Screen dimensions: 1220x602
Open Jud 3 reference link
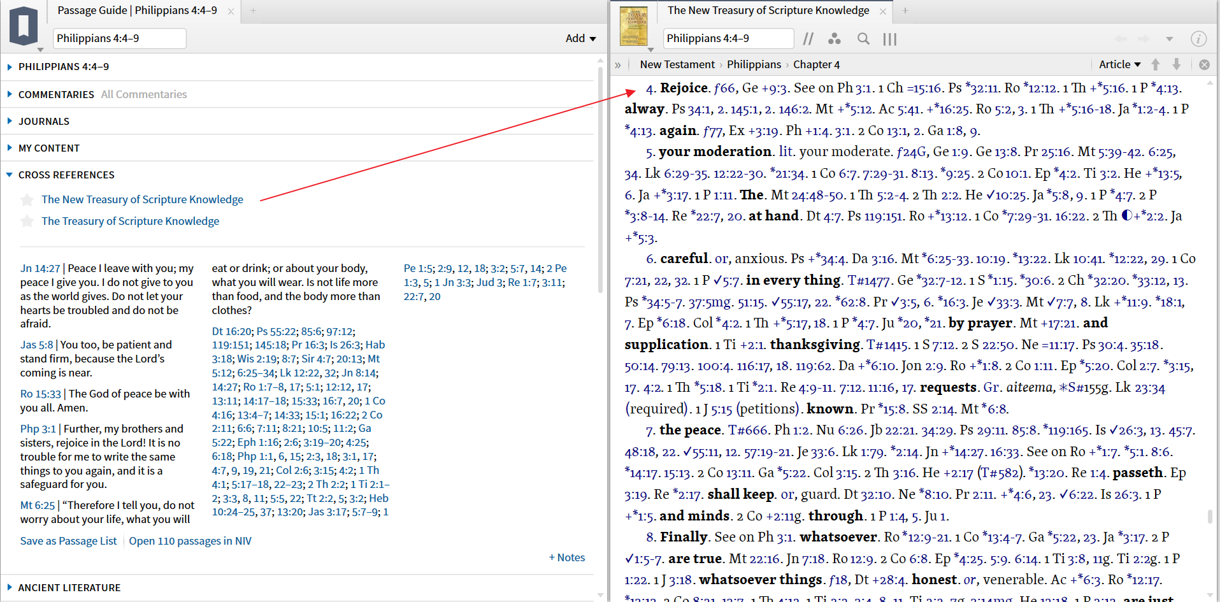click(x=489, y=282)
